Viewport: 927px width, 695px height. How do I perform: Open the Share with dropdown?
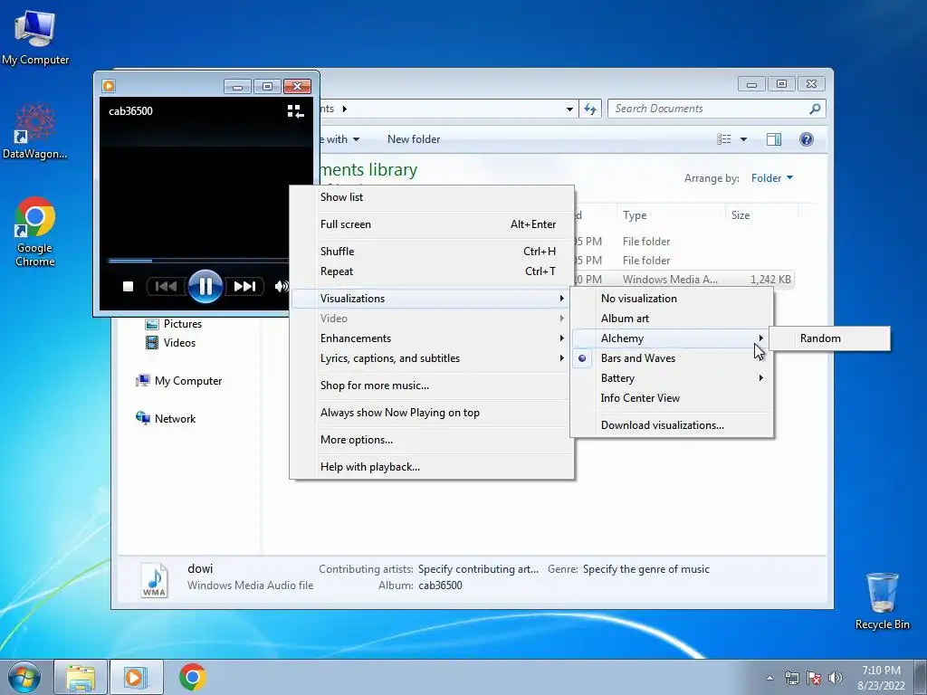(x=339, y=139)
